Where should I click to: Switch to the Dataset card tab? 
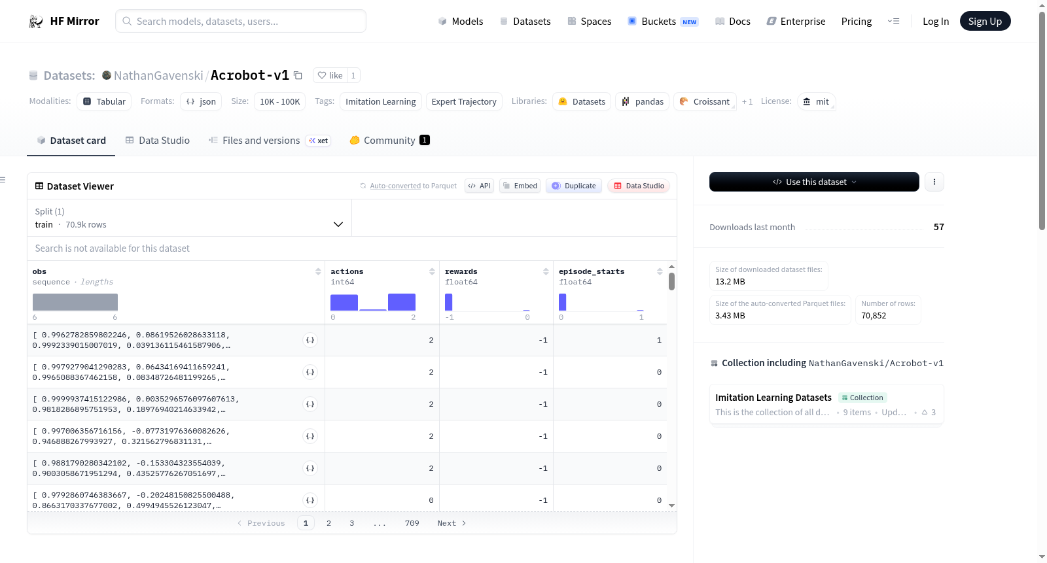71,141
